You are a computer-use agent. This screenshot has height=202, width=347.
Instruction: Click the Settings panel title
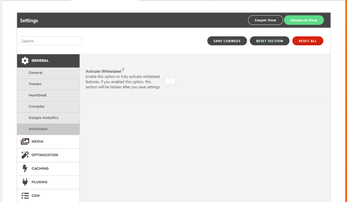coord(29,21)
